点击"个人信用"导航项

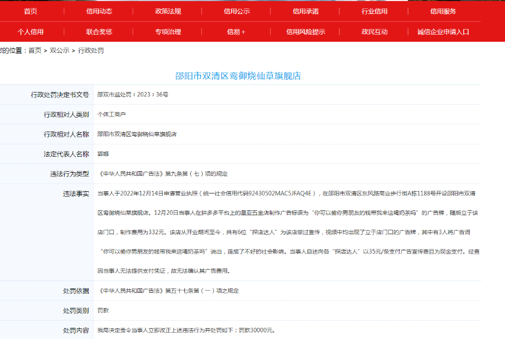pos(31,32)
